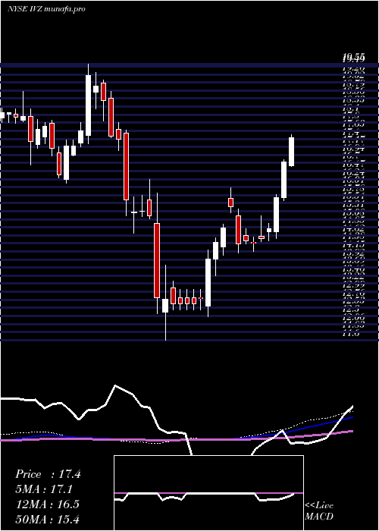Click the 50MA : 15.4 value

[47, 519]
